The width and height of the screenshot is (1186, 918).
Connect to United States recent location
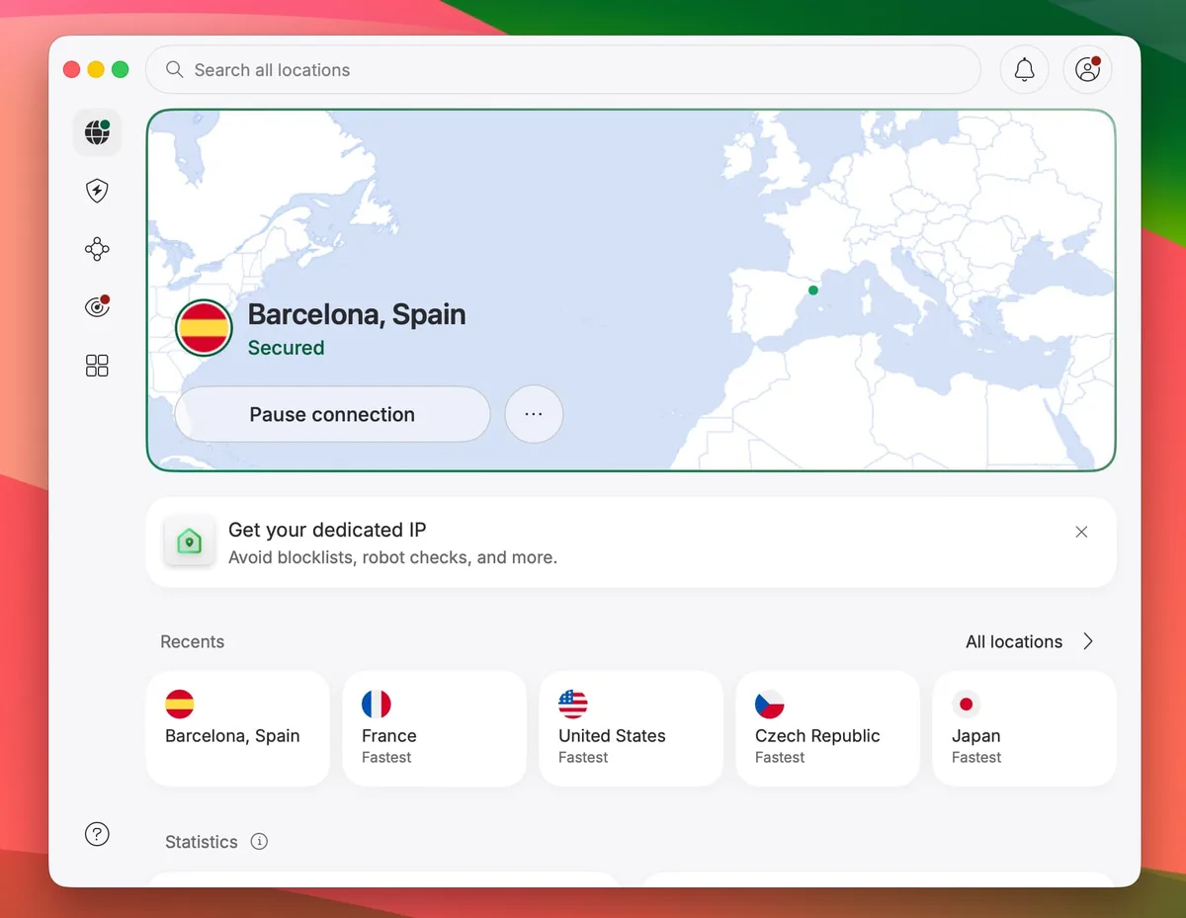(x=631, y=728)
